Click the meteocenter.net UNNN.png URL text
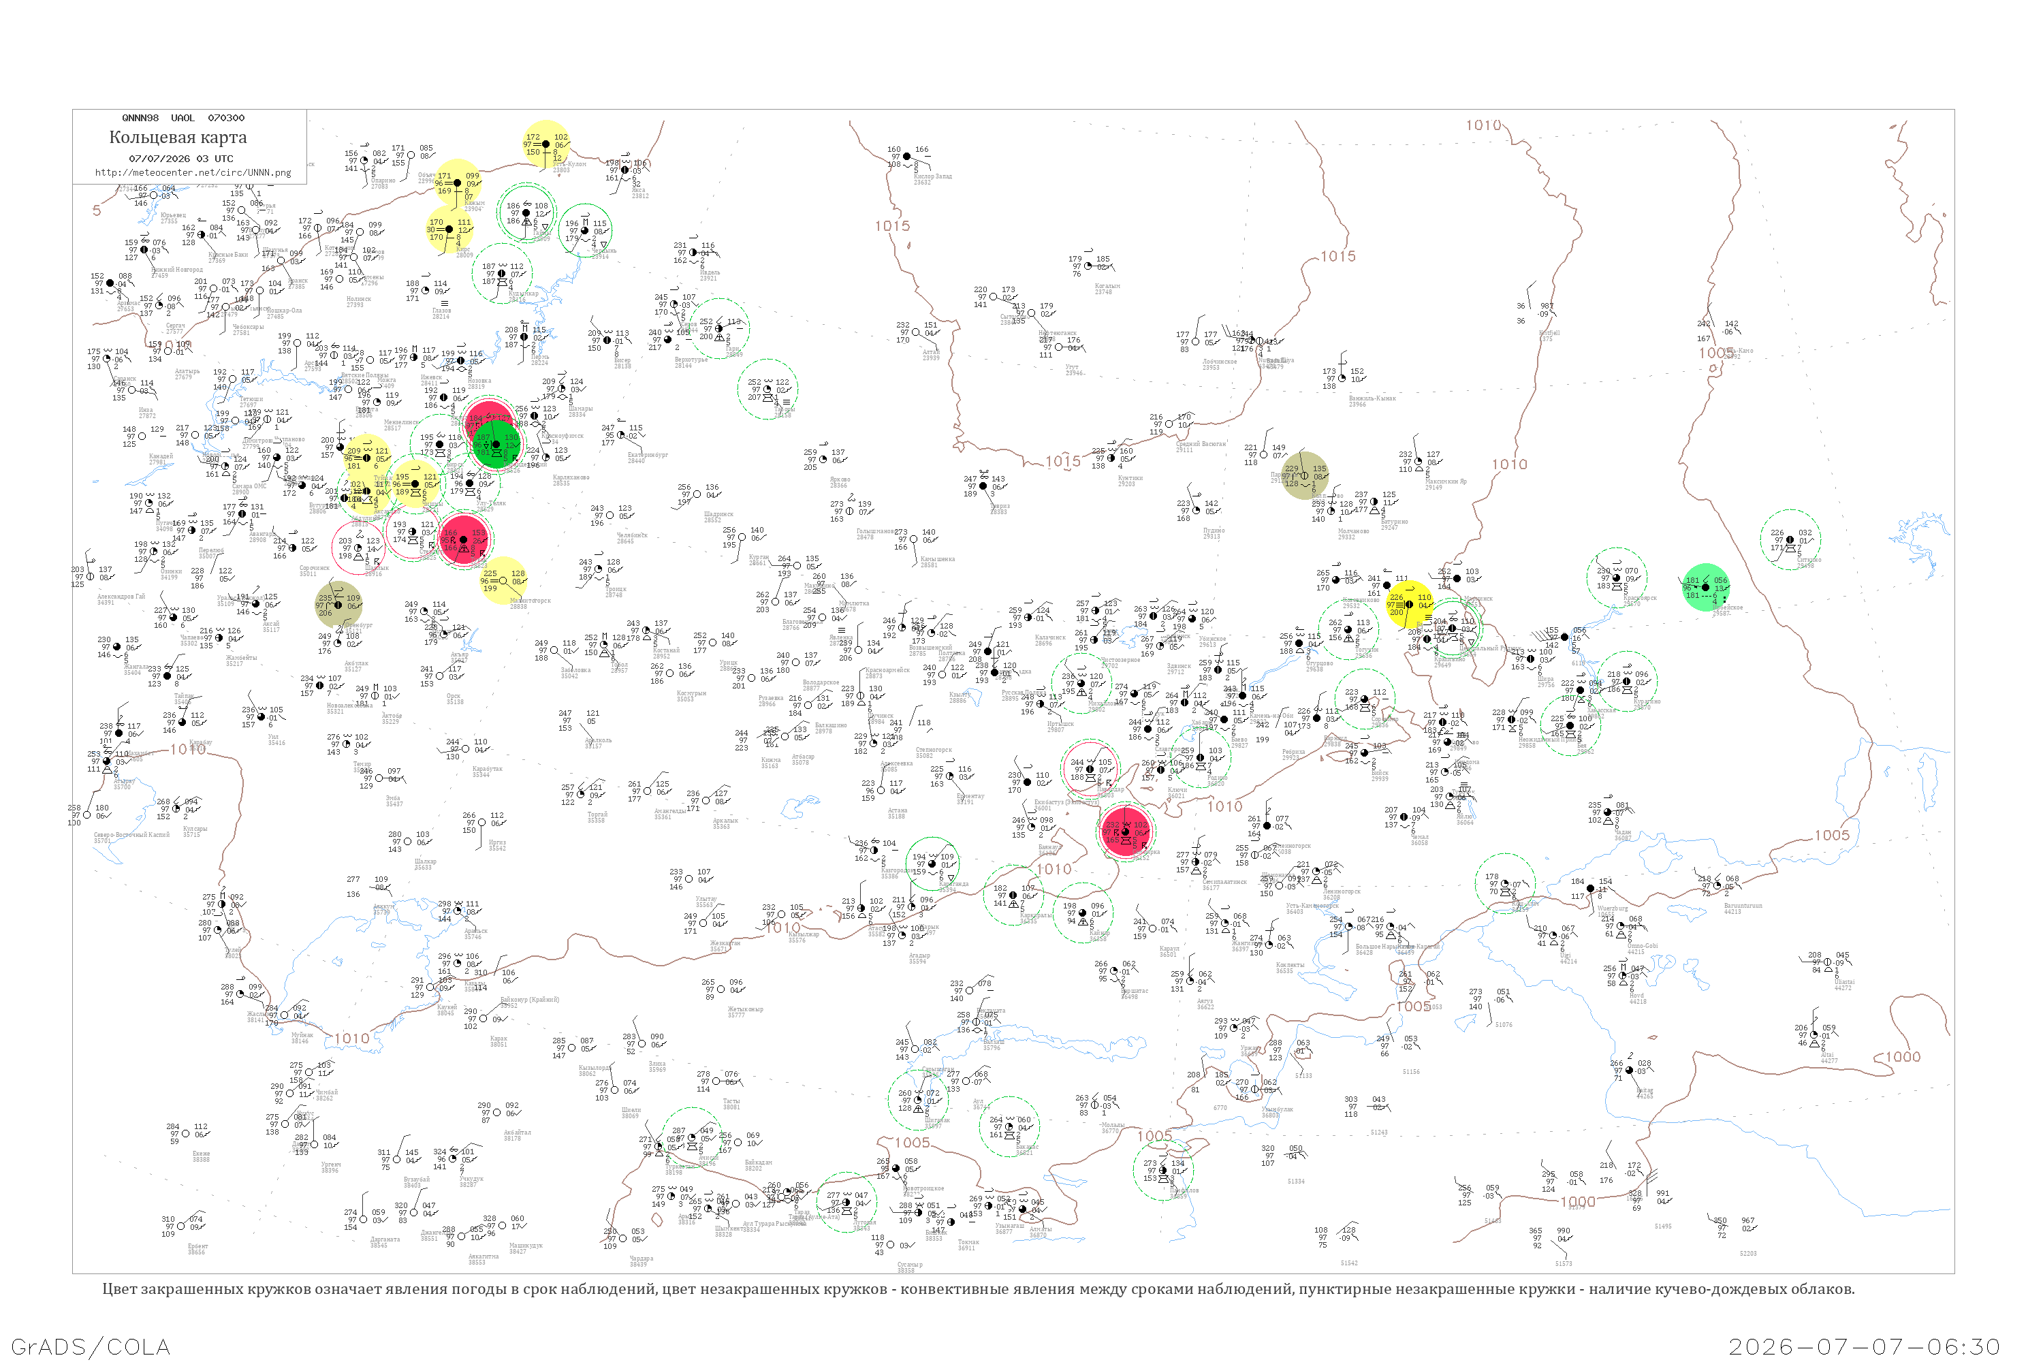The width and height of the screenshot is (2043, 1362). coord(193,173)
